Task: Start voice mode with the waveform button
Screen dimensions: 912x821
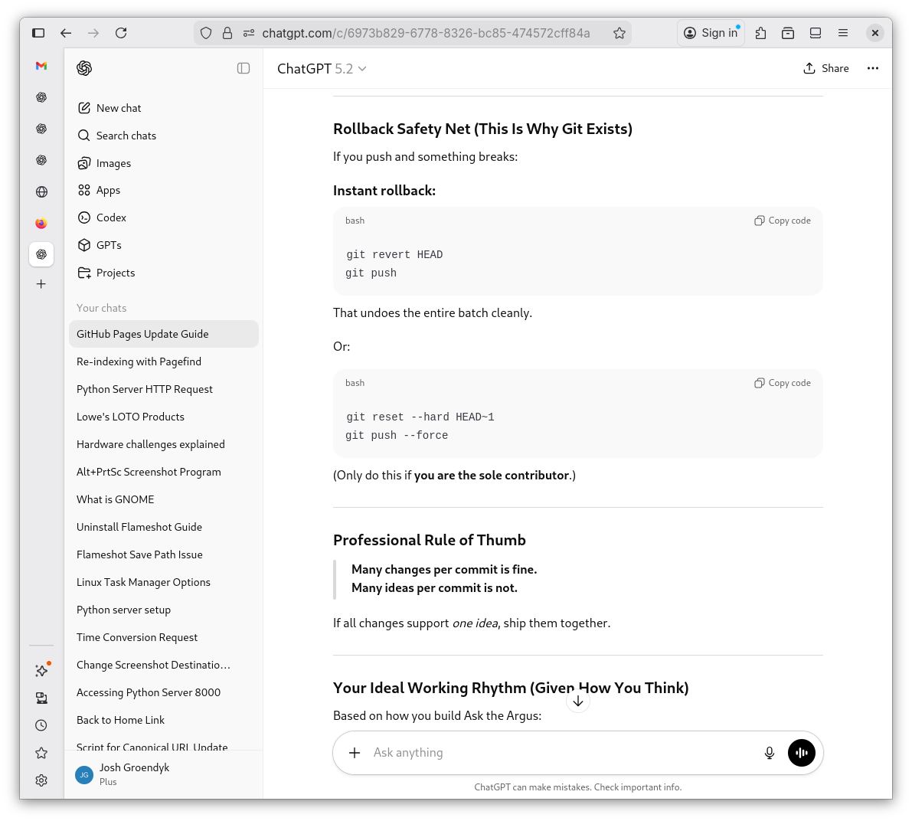Action: 801,753
